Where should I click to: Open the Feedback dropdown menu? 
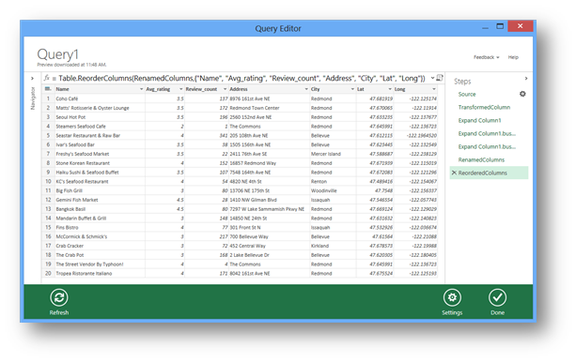487,57
